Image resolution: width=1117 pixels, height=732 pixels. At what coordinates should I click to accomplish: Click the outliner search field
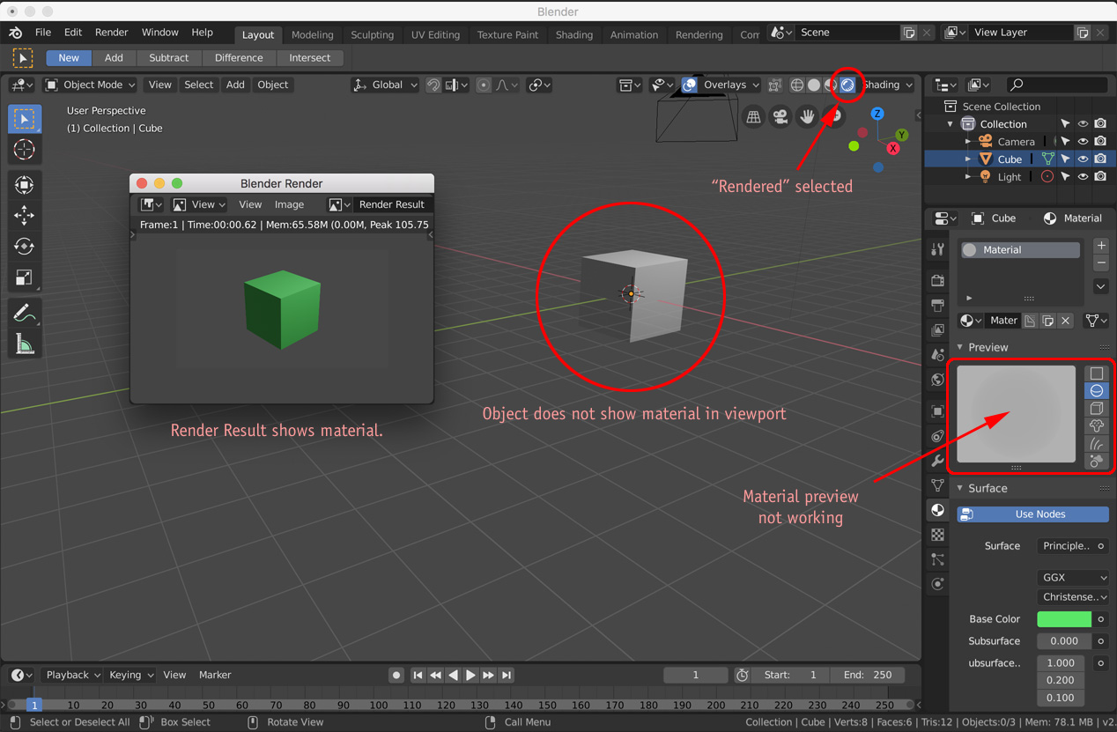point(1056,85)
